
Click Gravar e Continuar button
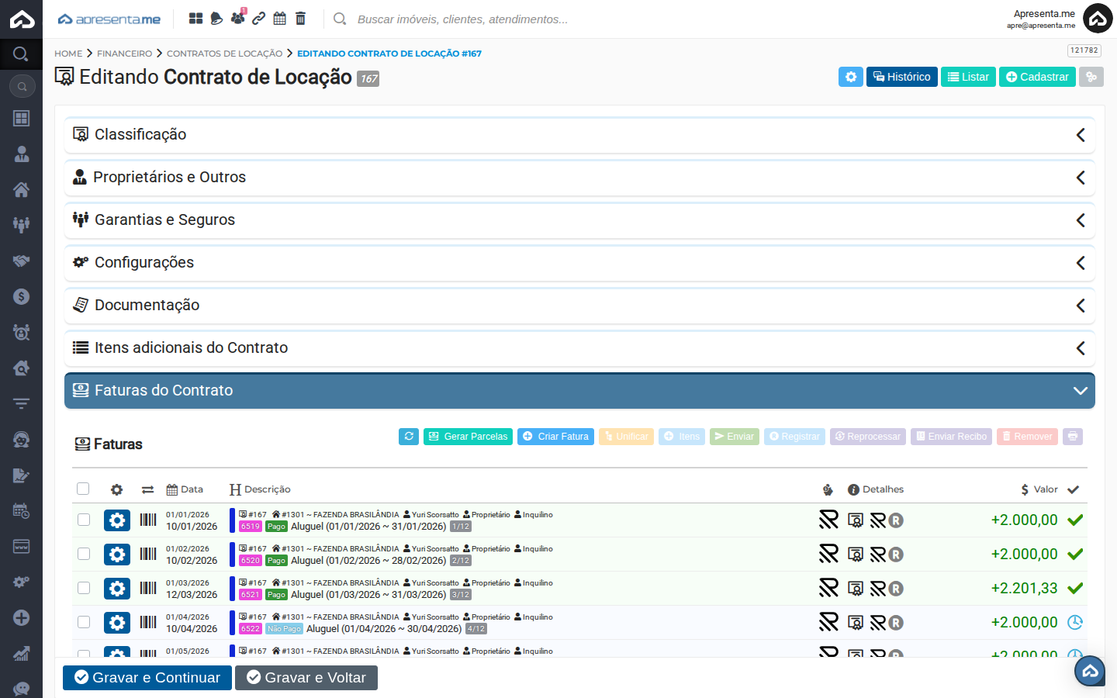coord(147,678)
